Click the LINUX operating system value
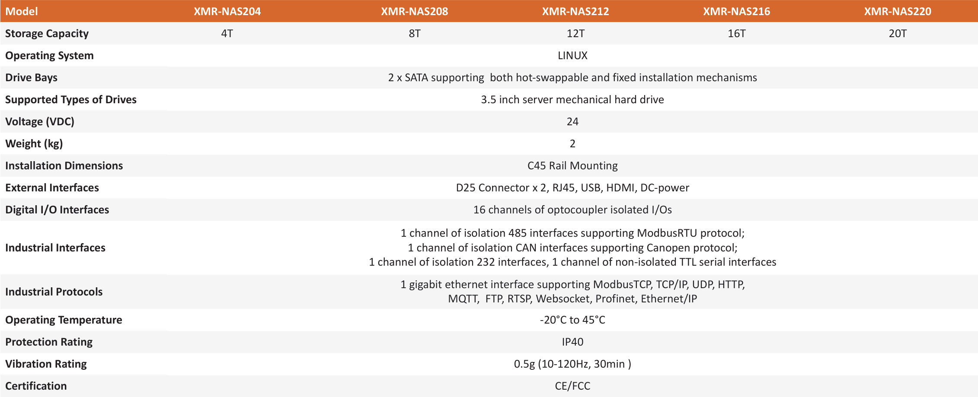This screenshot has height=397, width=978. [x=572, y=55]
